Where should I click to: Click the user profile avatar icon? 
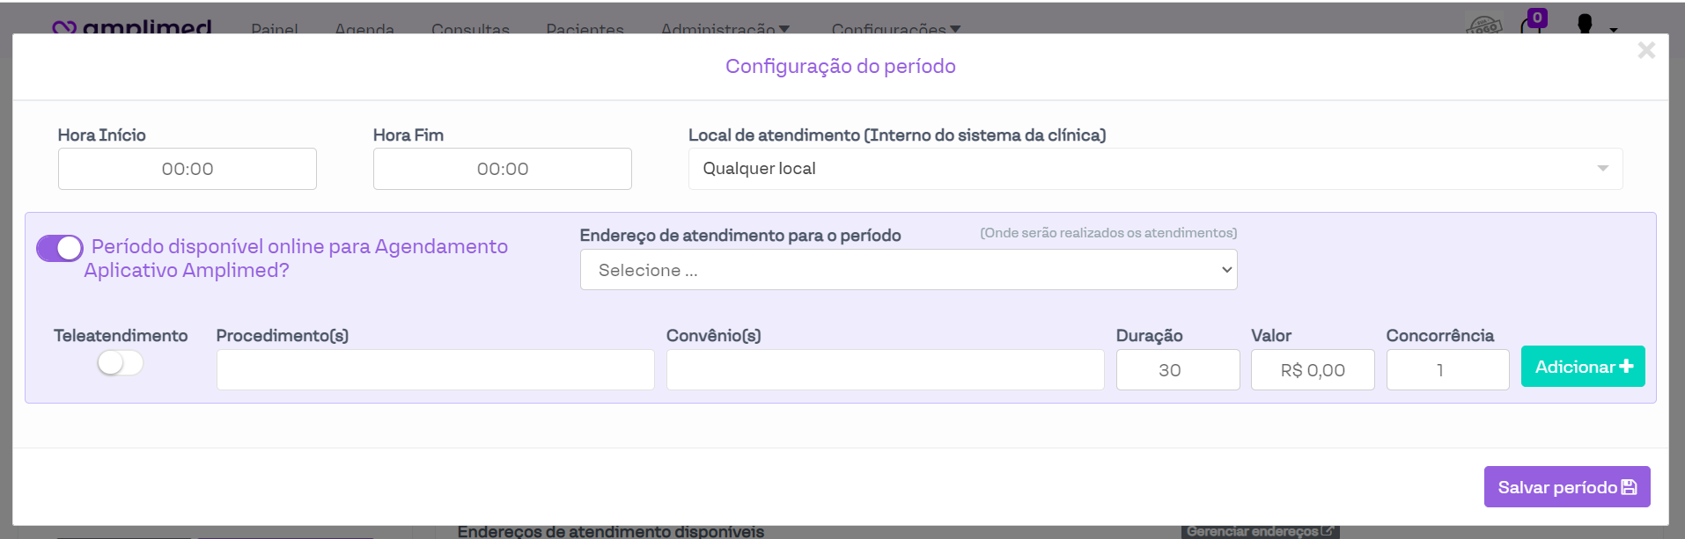click(1585, 25)
